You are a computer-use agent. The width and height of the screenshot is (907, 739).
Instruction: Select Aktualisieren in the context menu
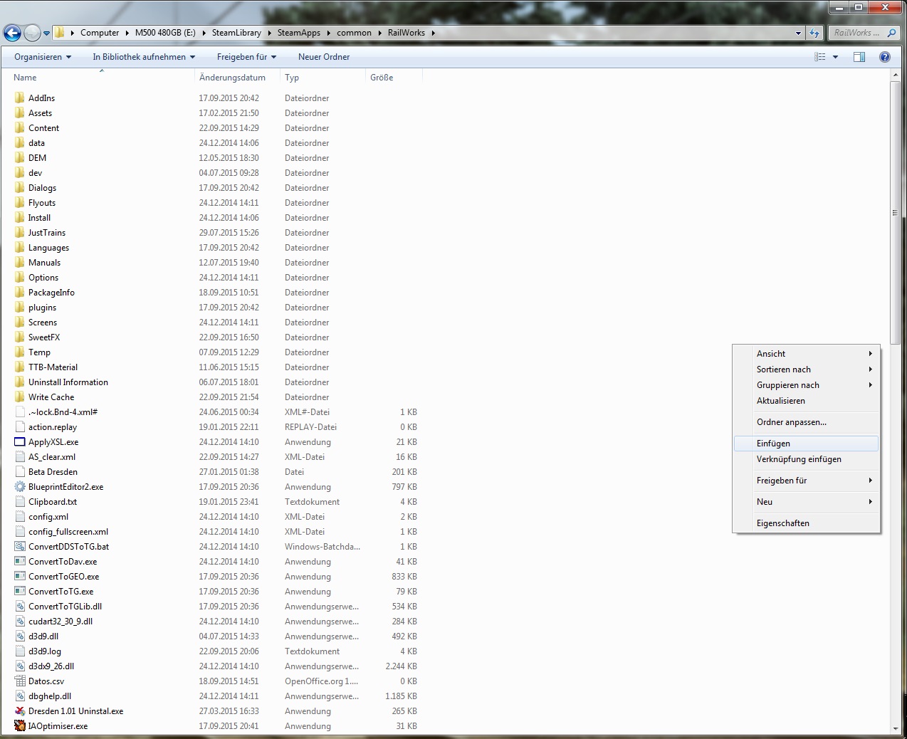[806, 401]
